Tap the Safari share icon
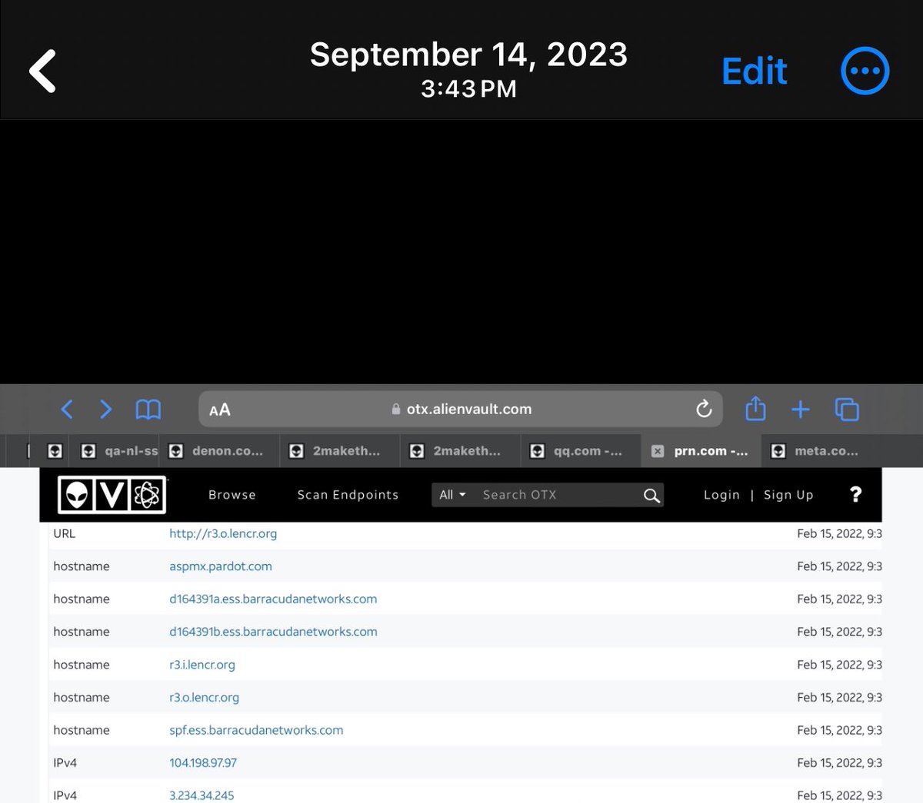Screen dimensions: 923x803 pos(755,409)
